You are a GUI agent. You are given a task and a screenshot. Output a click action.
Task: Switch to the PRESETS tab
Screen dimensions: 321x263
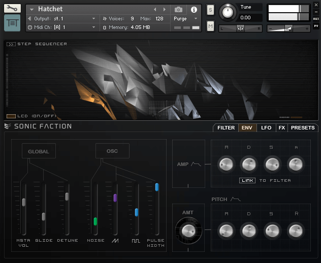(303, 128)
